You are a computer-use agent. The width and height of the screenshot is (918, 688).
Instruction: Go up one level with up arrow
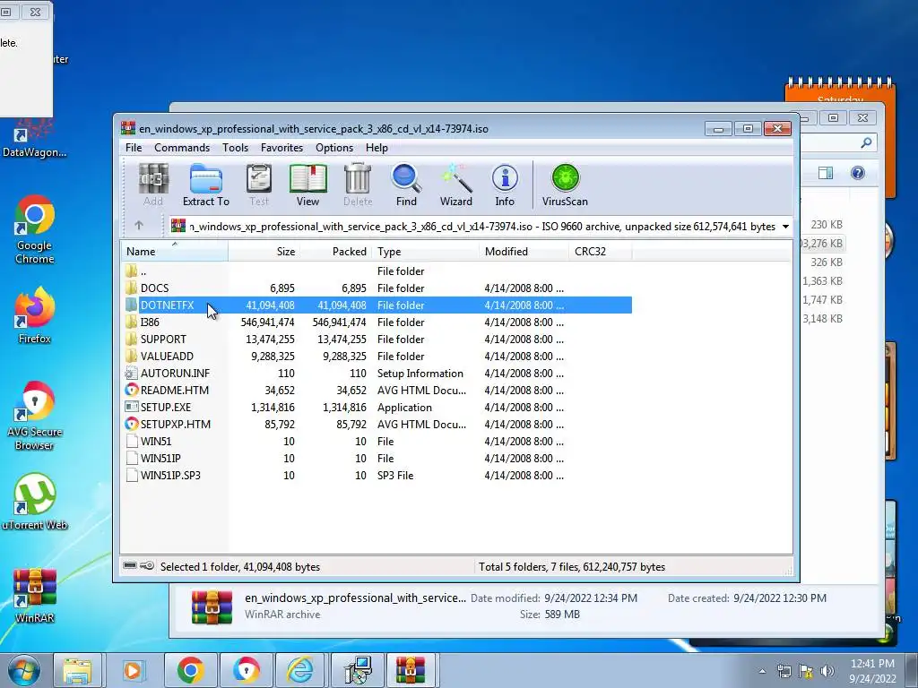pyautogui.click(x=139, y=225)
